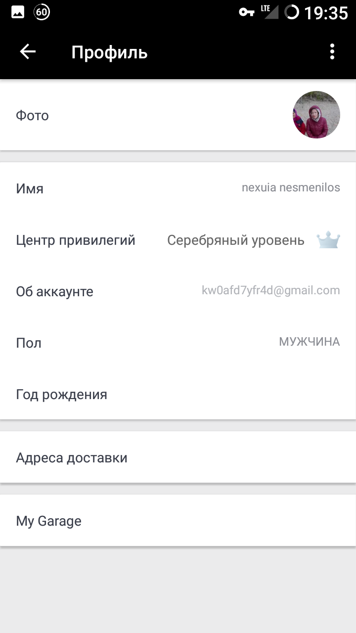Tap the battery ring icon
The height and width of the screenshot is (633, 356).
[292, 12]
